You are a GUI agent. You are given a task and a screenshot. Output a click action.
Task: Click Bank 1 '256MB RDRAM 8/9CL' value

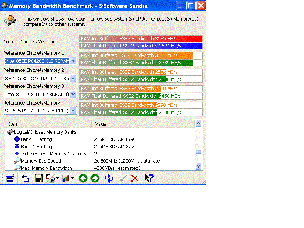click(x=116, y=146)
